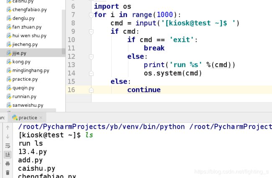Switch to the practice run tab
272x178 pixels.
pyautogui.click(x=27, y=118)
